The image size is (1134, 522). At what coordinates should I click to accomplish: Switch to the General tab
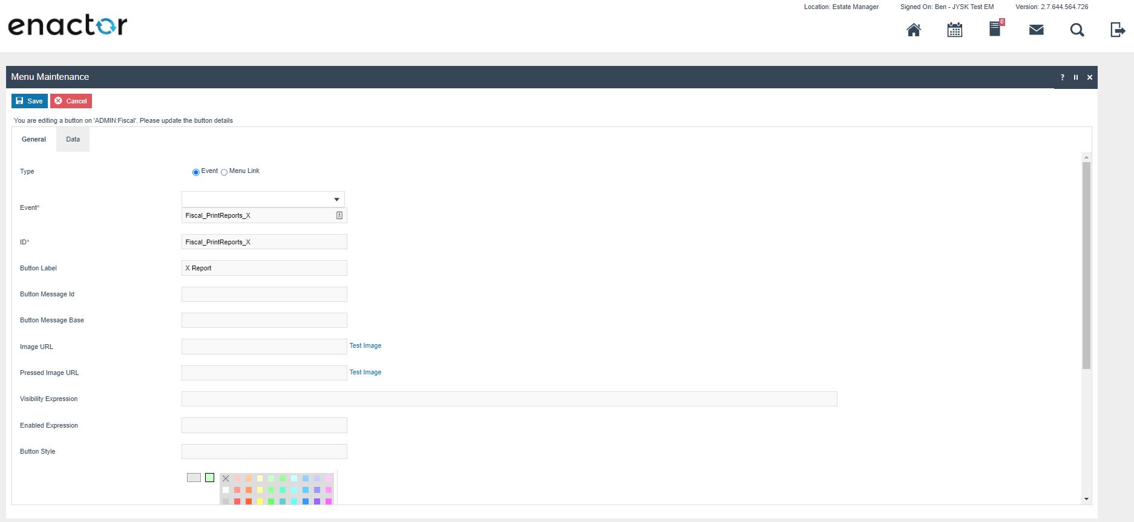(x=34, y=139)
